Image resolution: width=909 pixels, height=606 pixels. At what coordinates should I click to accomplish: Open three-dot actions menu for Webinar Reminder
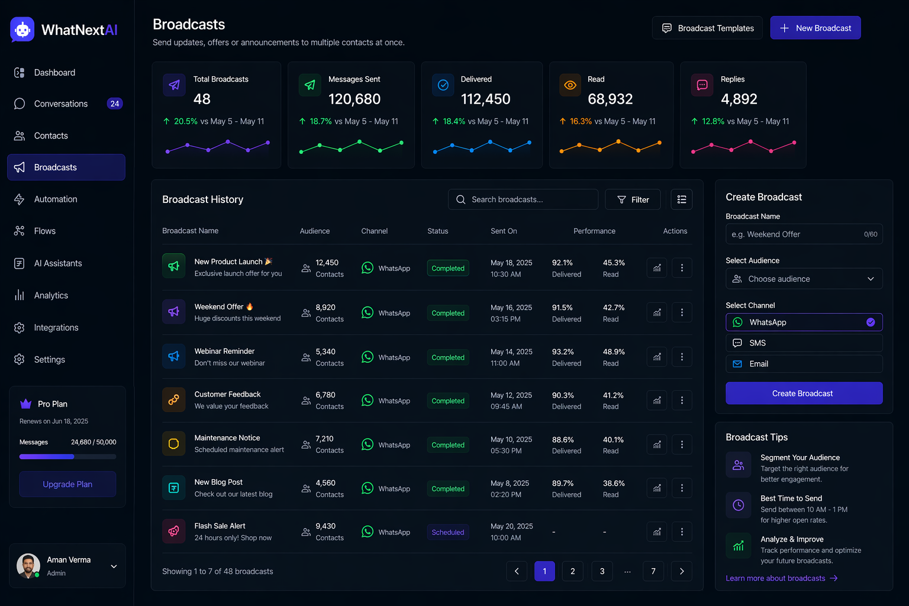[x=682, y=357]
